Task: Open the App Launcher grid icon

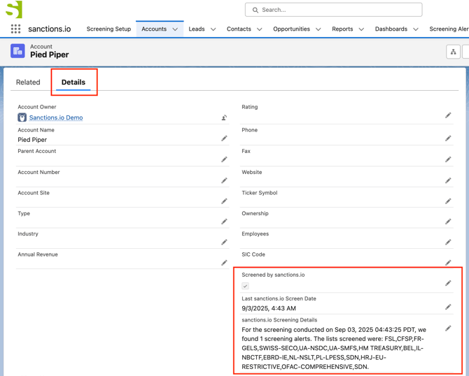Action: pyautogui.click(x=15, y=29)
